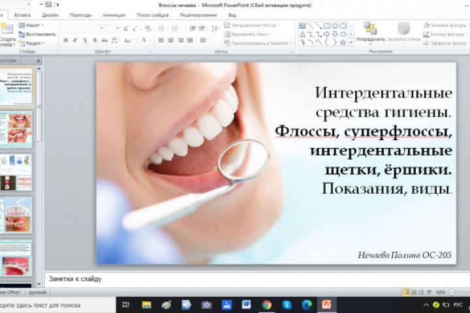Screen dimensions: 470x313
Task: Expand shapes gallery more button
Action: pos(351,43)
